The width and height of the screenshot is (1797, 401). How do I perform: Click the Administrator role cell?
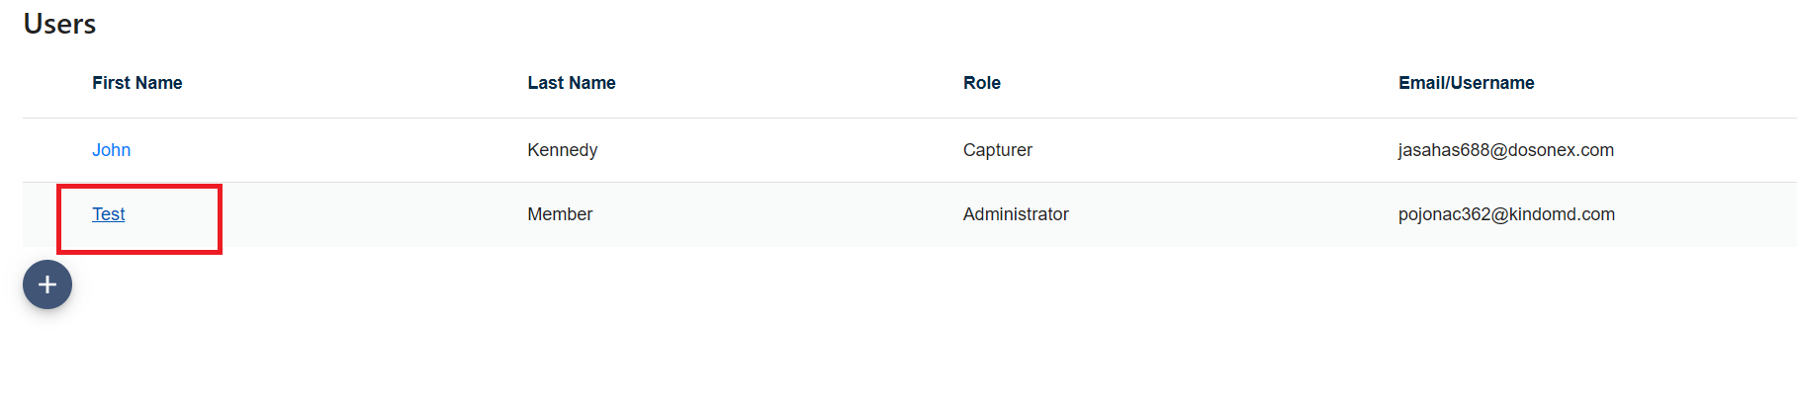click(x=1016, y=214)
